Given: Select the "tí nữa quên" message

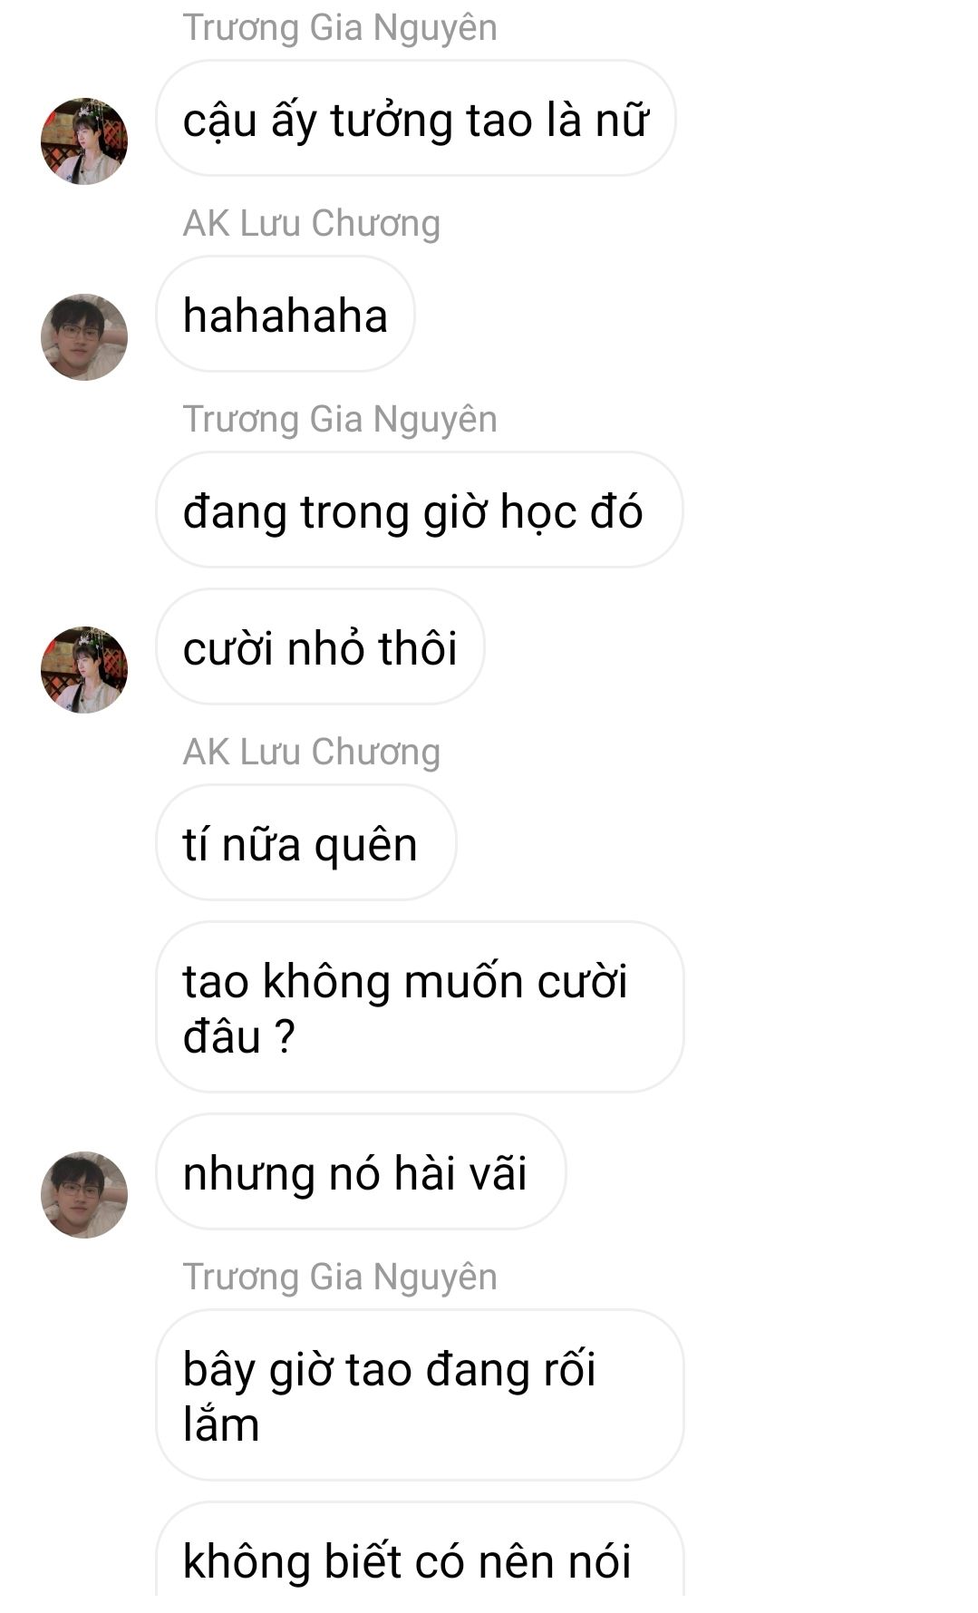Looking at the screenshot, I should click(x=306, y=843).
